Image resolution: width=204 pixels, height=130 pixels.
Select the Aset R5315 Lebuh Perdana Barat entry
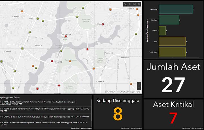(x=46, y=110)
